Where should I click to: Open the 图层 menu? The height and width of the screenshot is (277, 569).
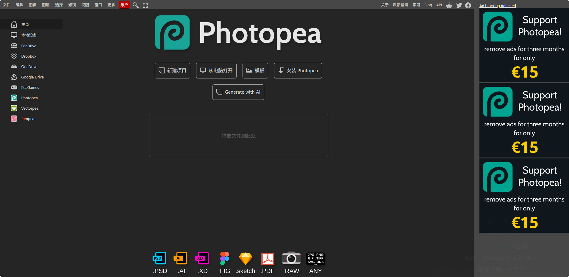pos(46,5)
